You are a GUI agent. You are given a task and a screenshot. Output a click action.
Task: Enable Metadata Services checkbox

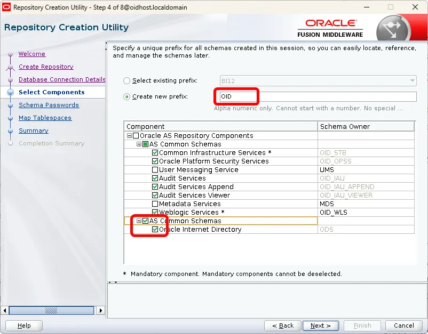tap(155, 204)
